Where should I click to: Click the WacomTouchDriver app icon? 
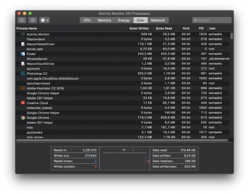point(23,63)
